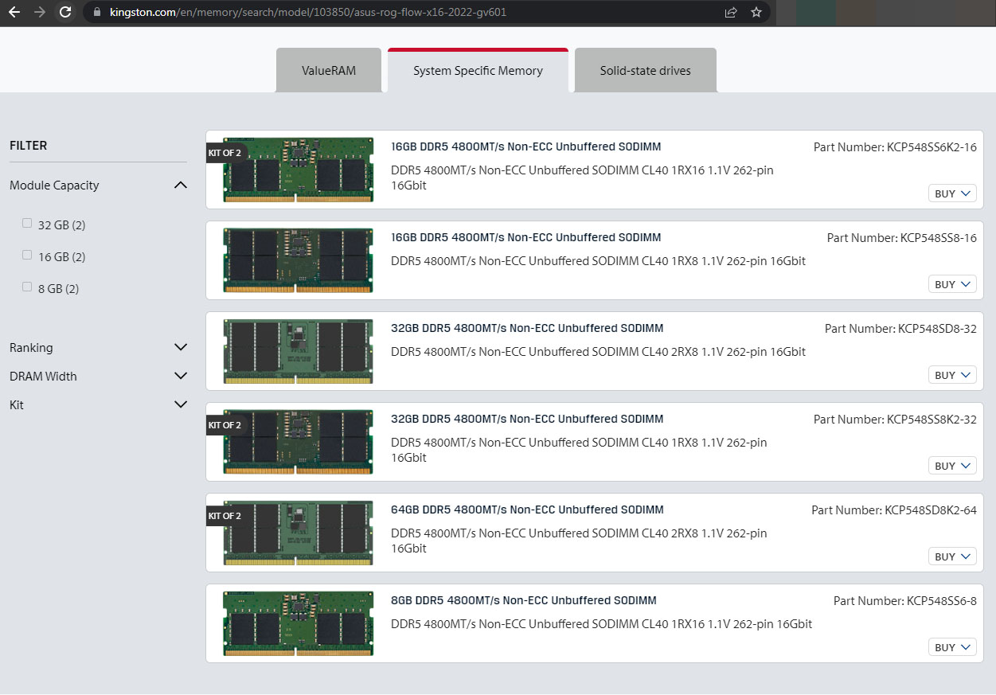Viewport: 996px width, 695px height.
Task: Bookmark this page with the star icon
Action: pos(756,12)
